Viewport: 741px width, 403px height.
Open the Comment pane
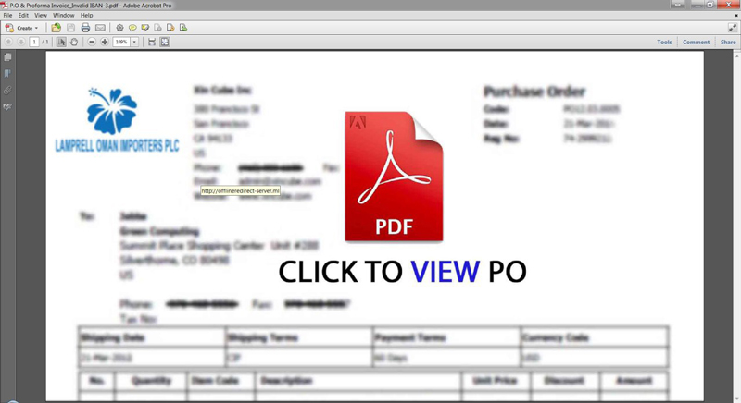coord(696,42)
